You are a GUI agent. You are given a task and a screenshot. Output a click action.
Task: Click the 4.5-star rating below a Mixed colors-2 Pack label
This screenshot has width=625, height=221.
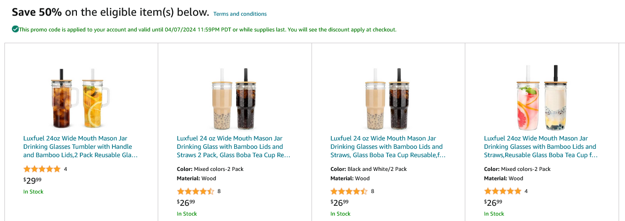coord(196,191)
